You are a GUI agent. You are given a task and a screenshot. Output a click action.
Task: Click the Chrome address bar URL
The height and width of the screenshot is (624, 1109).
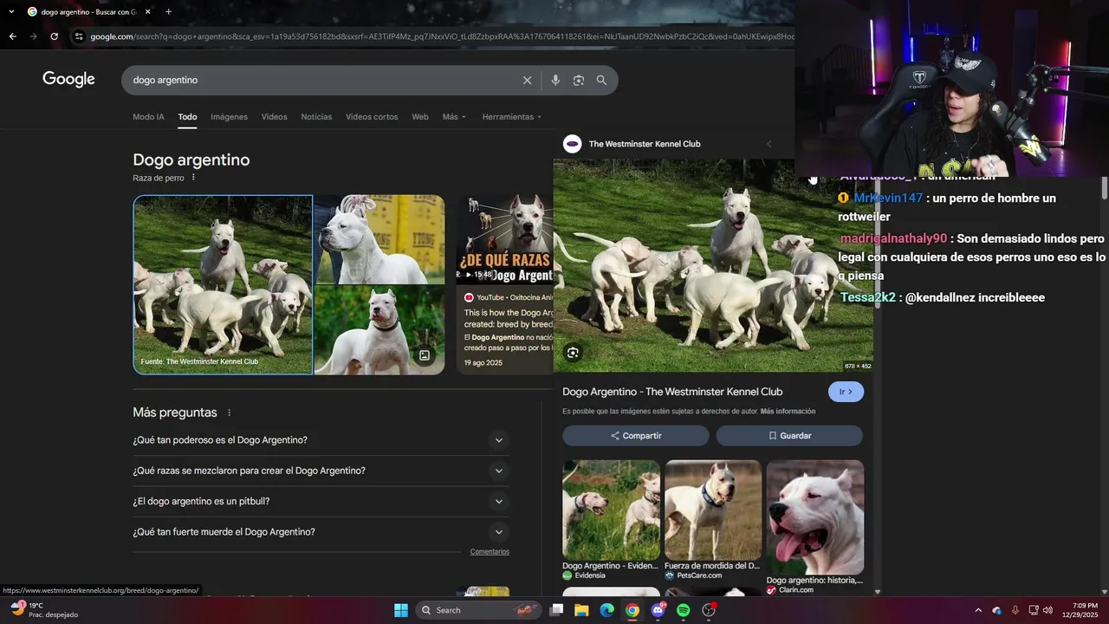pyautogui.click(x=442, y=36)
